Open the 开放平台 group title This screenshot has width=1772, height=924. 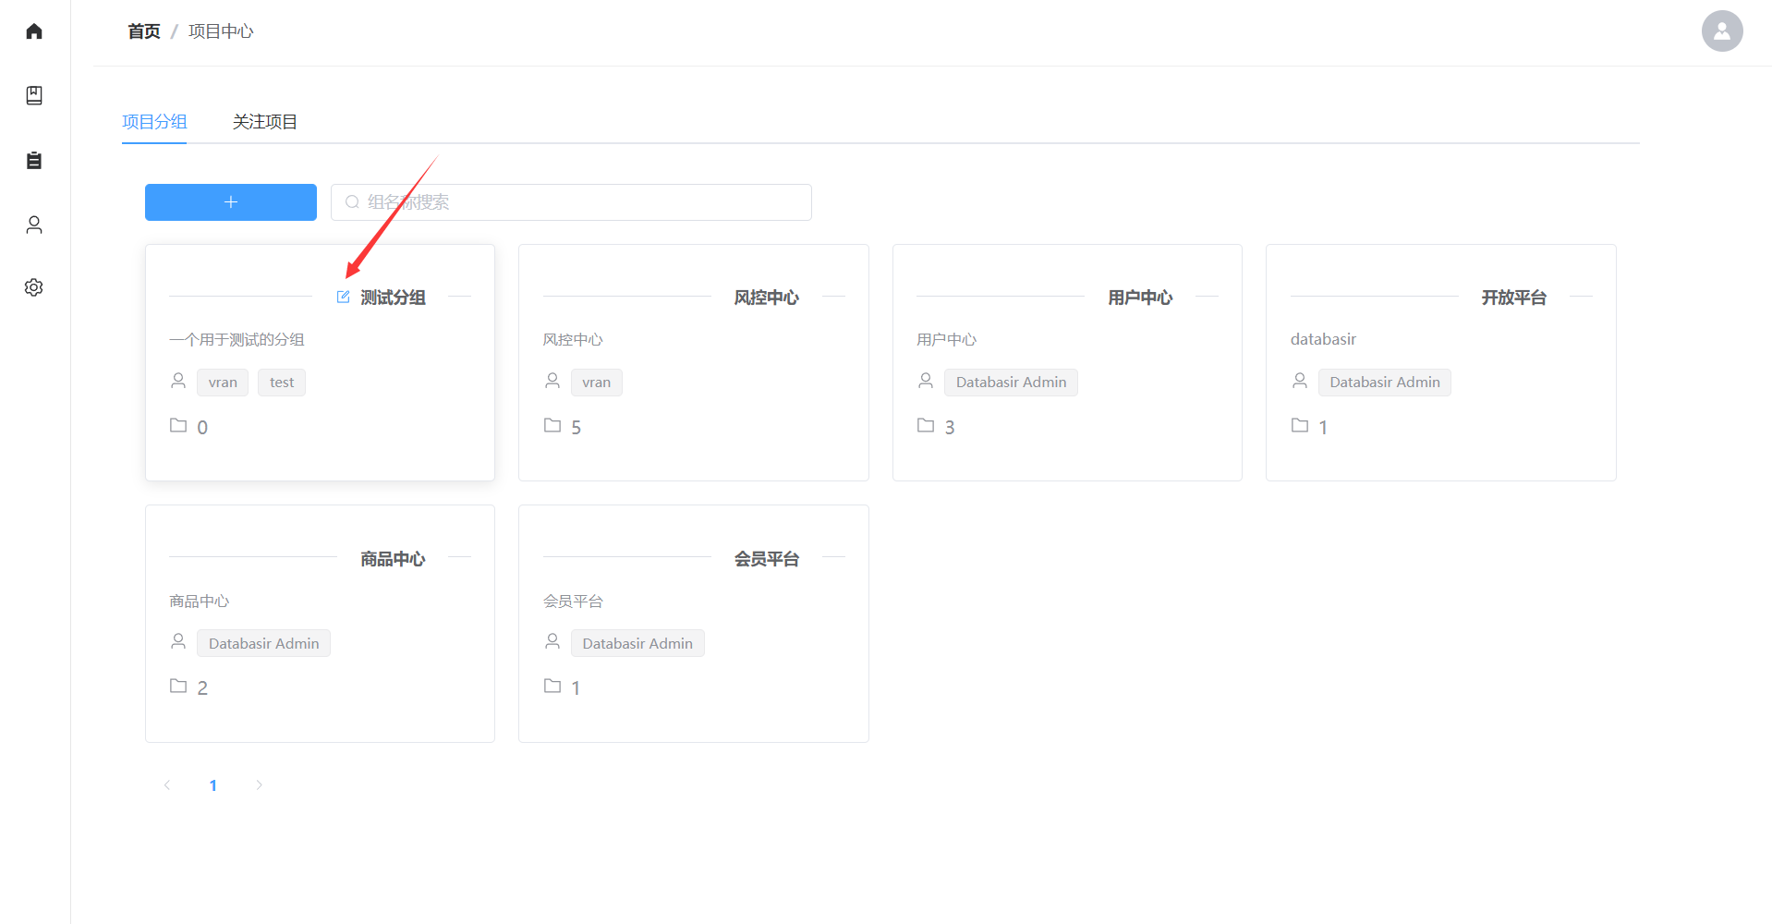tap(1513, 298)
